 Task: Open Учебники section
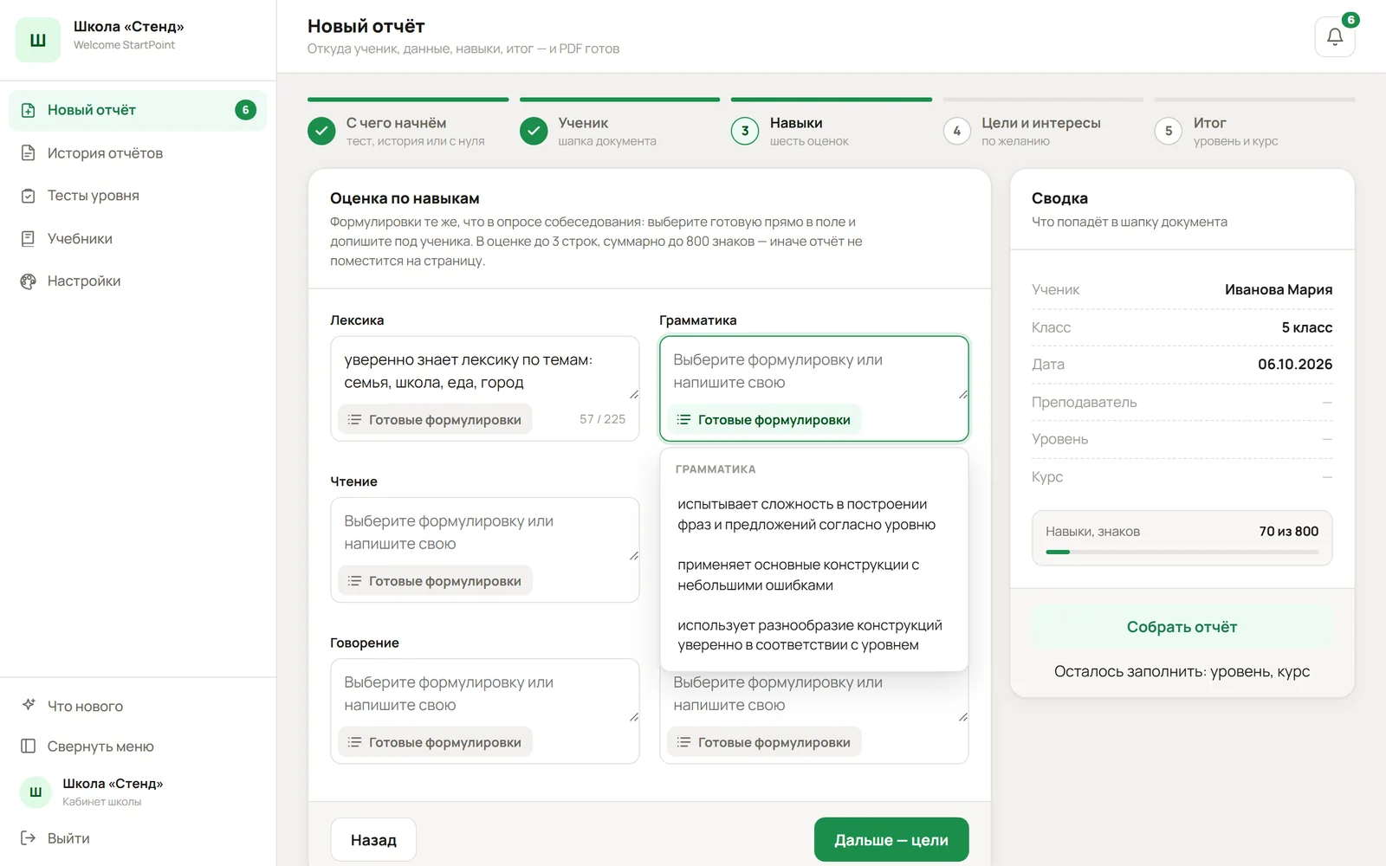click(x=138, y=238)
